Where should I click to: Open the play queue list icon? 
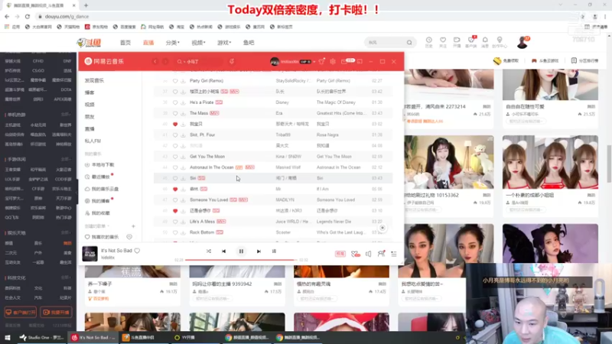click(x=394, y=254)
